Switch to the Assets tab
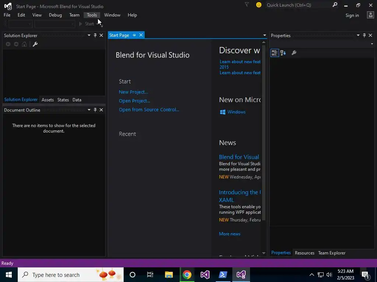Image resolution: width=377 pixels, height=282 pixels. click(47, 100)
